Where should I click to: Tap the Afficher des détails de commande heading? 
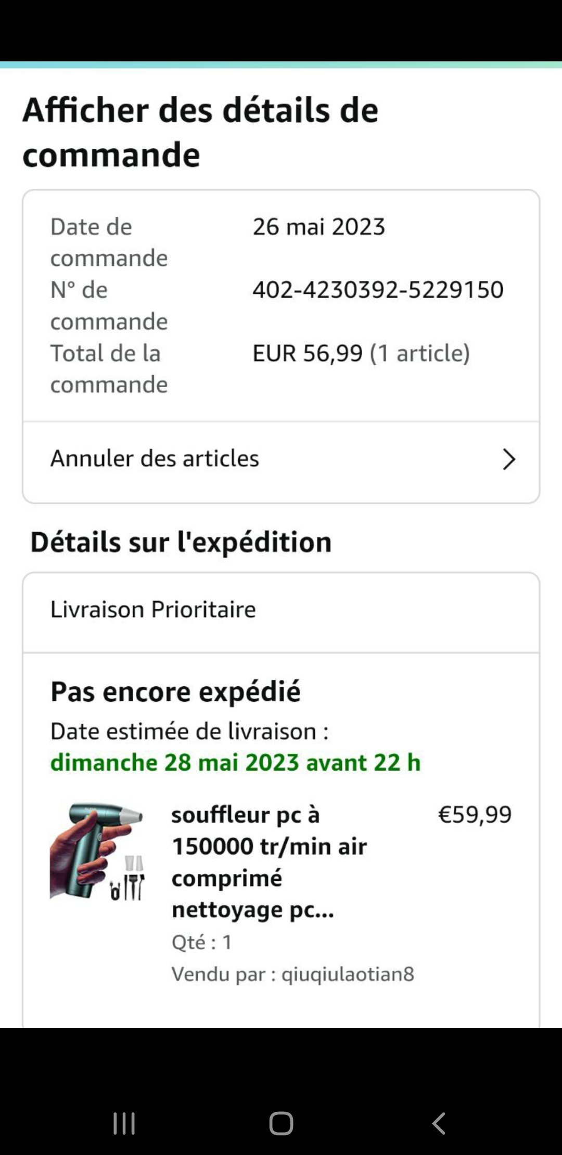tap(200, 132)
